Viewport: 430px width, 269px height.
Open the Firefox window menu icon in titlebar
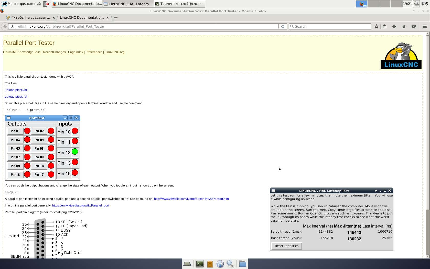click(x=2, y=11)
